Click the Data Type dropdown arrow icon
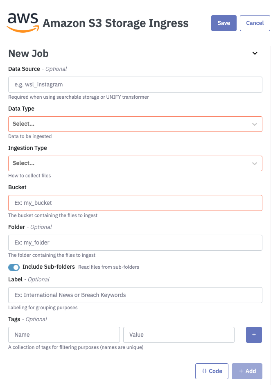The height and width of the screenshot is (385, 271). point(255,124)
